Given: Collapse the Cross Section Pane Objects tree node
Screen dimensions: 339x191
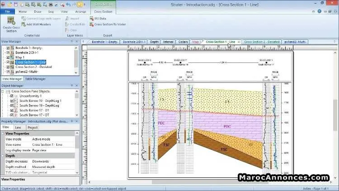Looking at the screenshot, I should point(3,91).
